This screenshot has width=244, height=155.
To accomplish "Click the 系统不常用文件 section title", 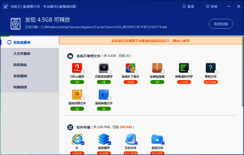I will point(88,56).
